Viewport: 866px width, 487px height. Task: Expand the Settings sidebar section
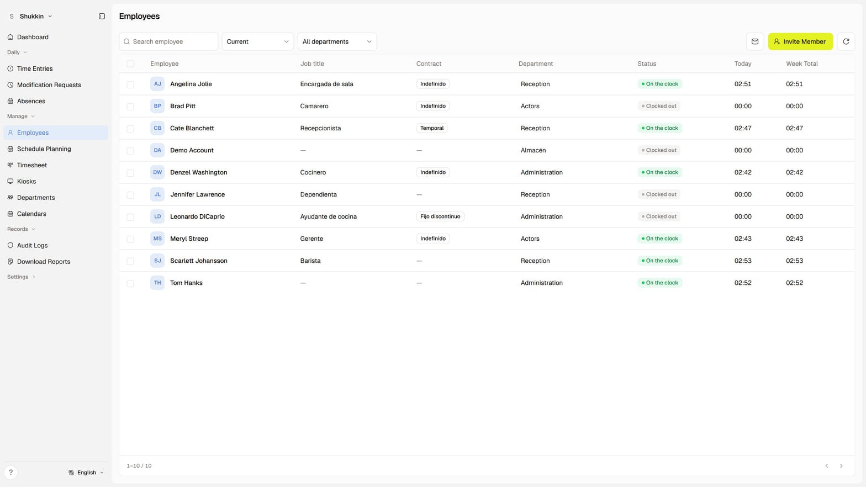pyautogui.click(x=21, y=277)
